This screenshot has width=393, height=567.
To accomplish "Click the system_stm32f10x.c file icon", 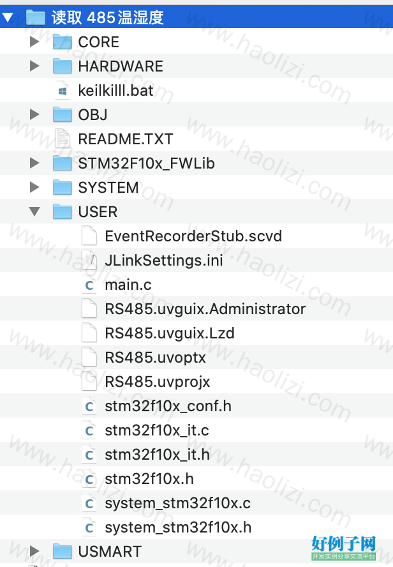I will click(x=89, y=503).
